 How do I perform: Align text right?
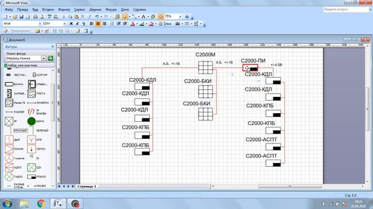(x=104, y=24)
